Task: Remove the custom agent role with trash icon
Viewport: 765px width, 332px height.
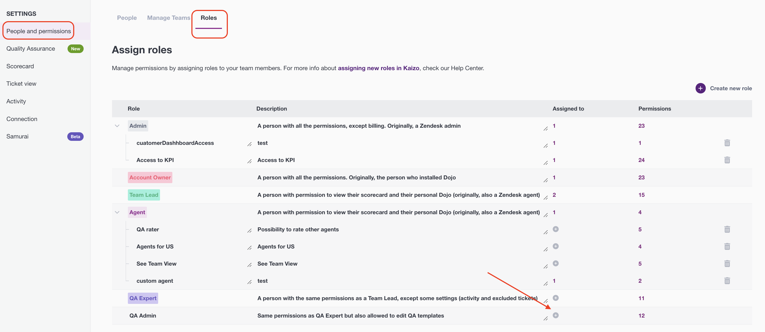Action: point(727,280)
